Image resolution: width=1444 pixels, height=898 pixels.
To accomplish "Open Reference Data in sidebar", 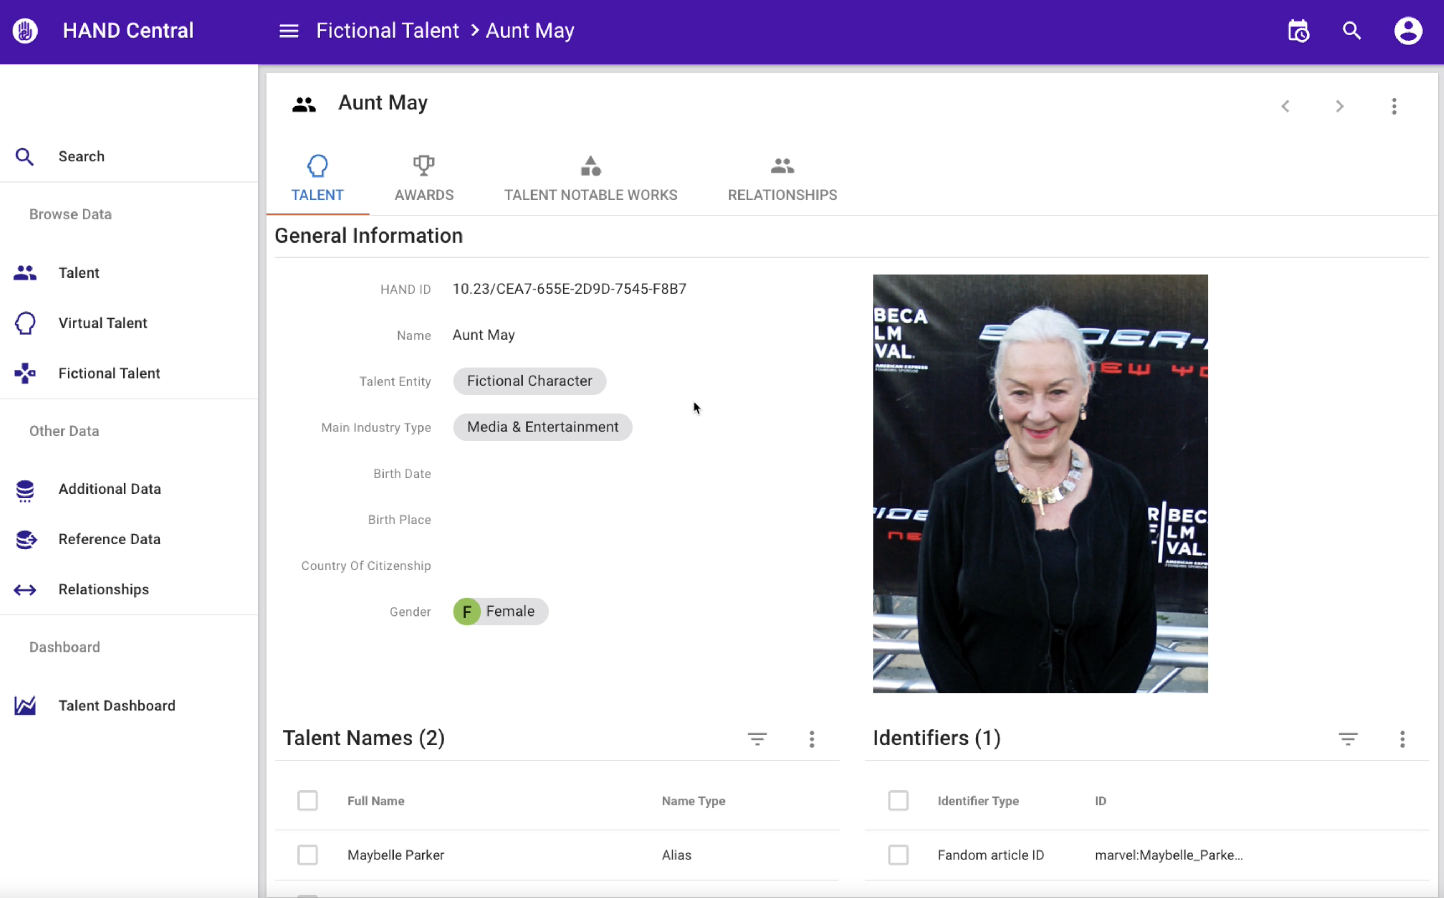I will [109, 539].
